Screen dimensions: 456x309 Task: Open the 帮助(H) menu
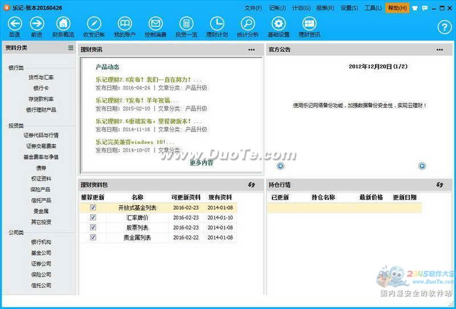397,8
